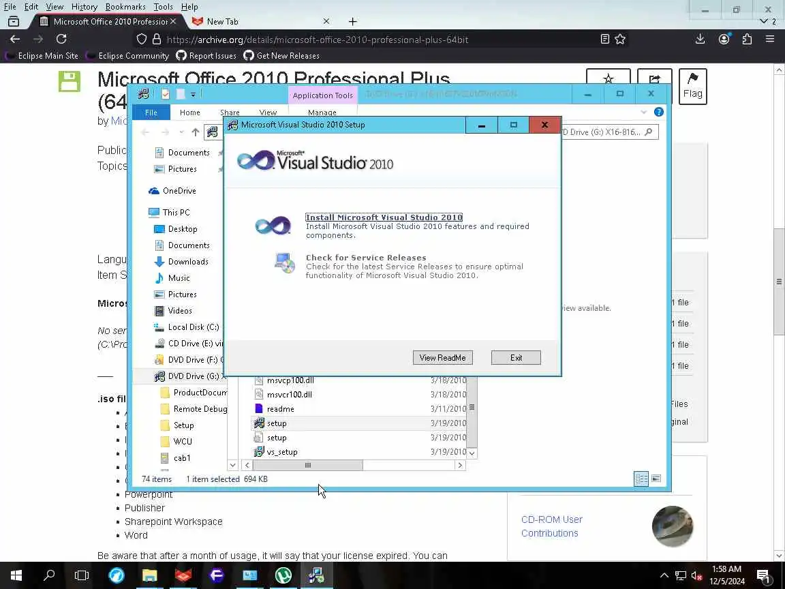This screenshot has width=785, height=589.
Task: Open Firefox account icon
Action: click(724, 39)
